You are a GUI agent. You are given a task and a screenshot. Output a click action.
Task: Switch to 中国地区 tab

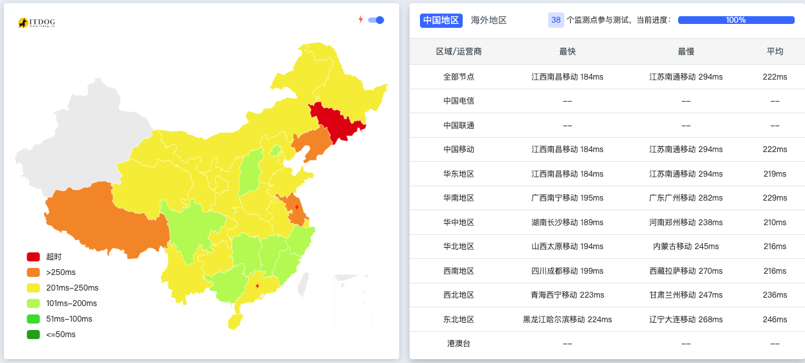(x=441, y=20)
